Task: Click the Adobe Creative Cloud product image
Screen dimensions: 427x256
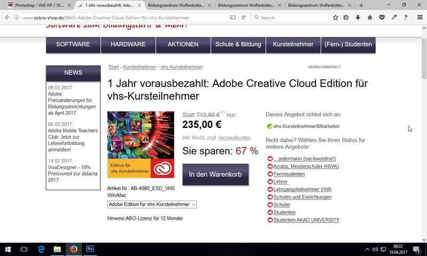Action: coord(140,145)
